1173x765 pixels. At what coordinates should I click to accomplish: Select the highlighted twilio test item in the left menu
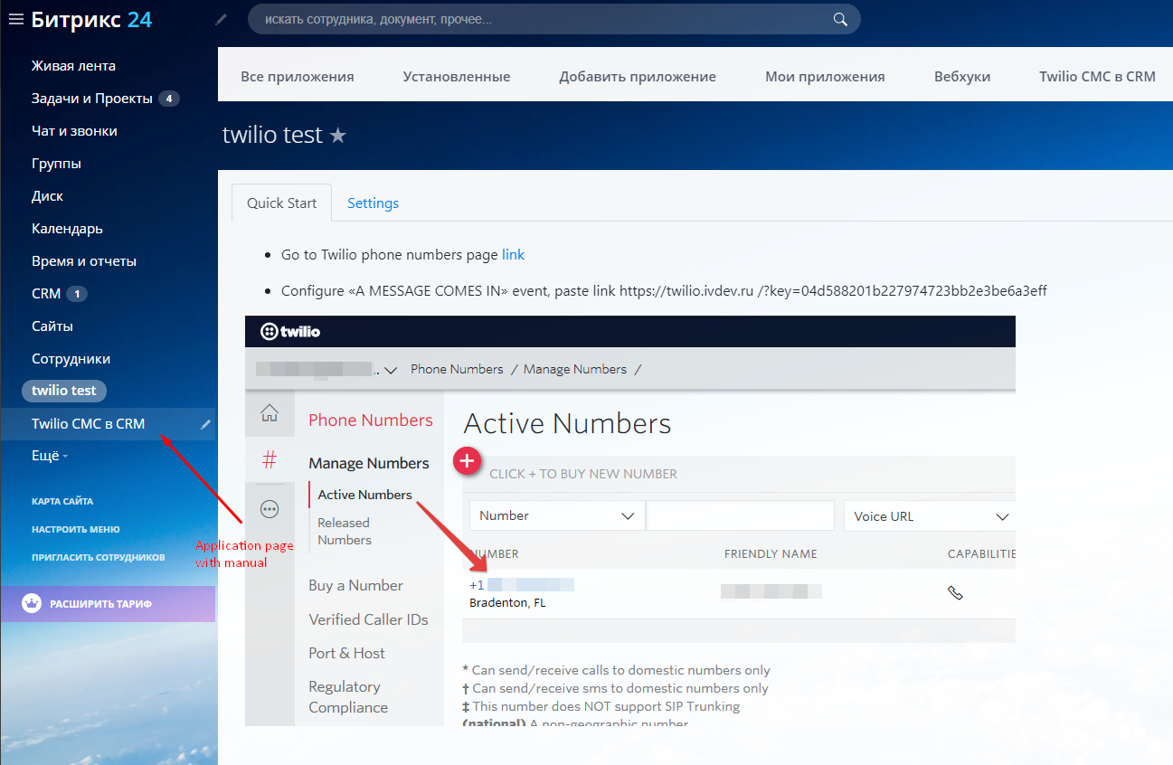pos(64,391)
